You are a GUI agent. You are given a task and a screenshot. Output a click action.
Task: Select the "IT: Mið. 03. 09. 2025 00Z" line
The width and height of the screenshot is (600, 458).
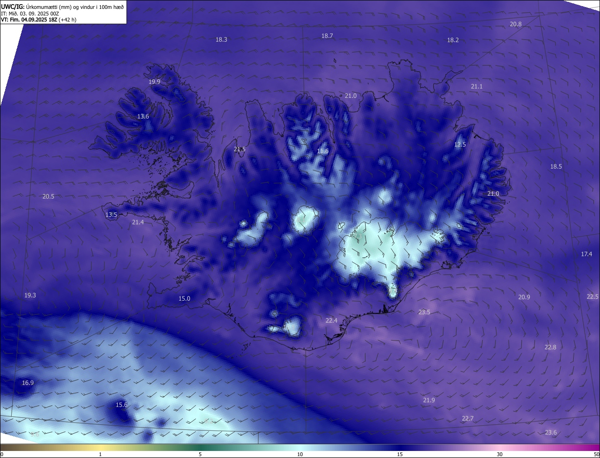(x=30, y=14)
